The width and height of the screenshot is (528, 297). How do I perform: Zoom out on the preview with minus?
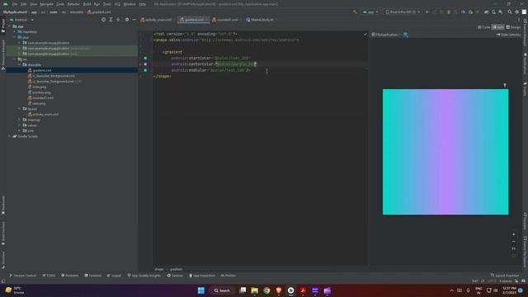(x=513, y=242)
